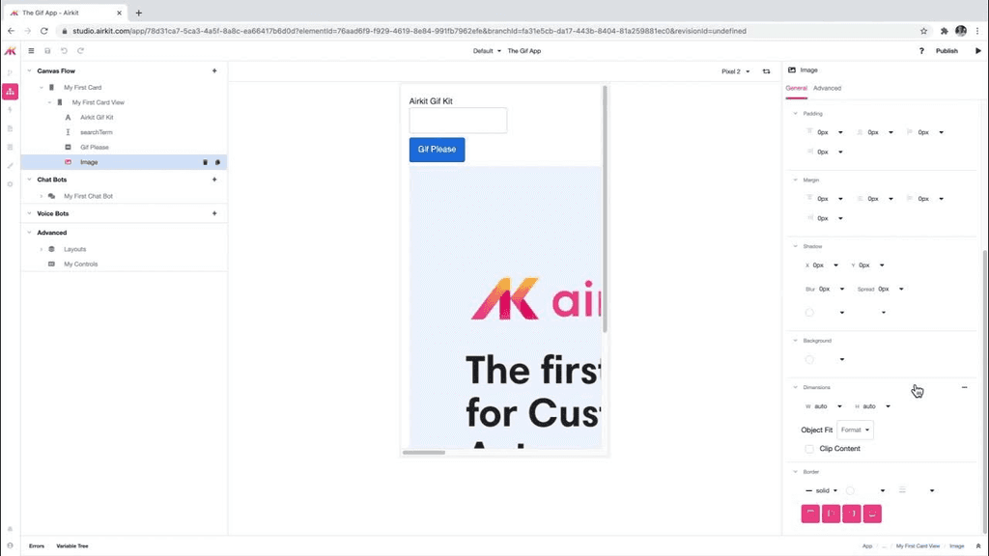Add a new Chat Bot with plus
This screenshot has height=556, width=989.
214,180
